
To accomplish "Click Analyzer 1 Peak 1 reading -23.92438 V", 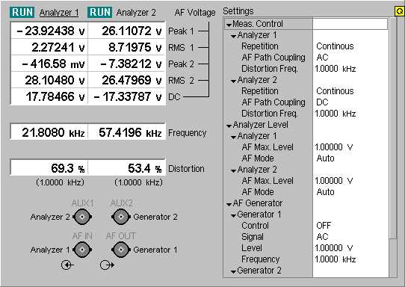I will [x=50, y=31].
